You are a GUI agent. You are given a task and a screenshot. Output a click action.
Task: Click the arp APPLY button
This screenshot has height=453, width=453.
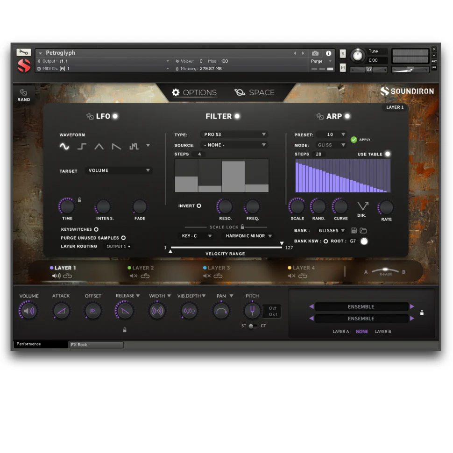pos(354,140)
